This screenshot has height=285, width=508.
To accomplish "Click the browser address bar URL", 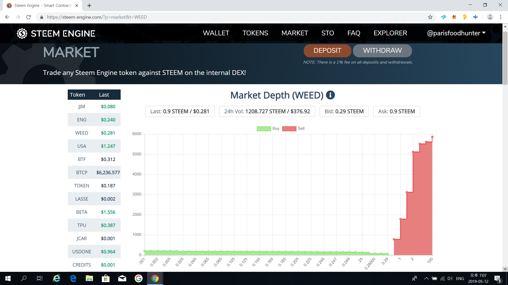I will point(97,17).
